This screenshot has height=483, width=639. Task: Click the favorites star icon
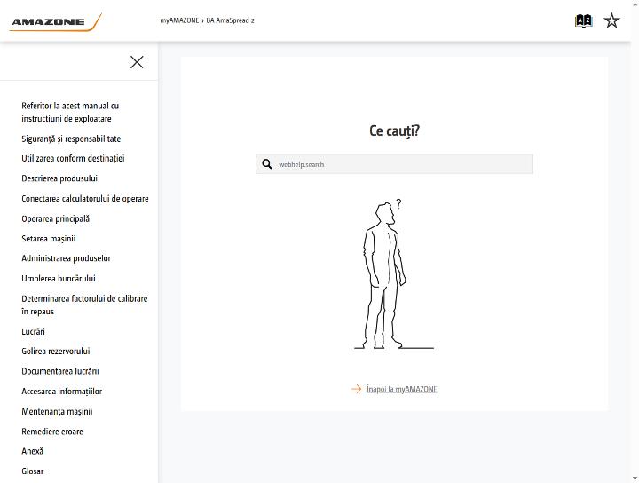pos(611,20)
